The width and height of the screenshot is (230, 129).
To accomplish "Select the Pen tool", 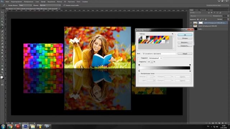I will coord(2,57).
